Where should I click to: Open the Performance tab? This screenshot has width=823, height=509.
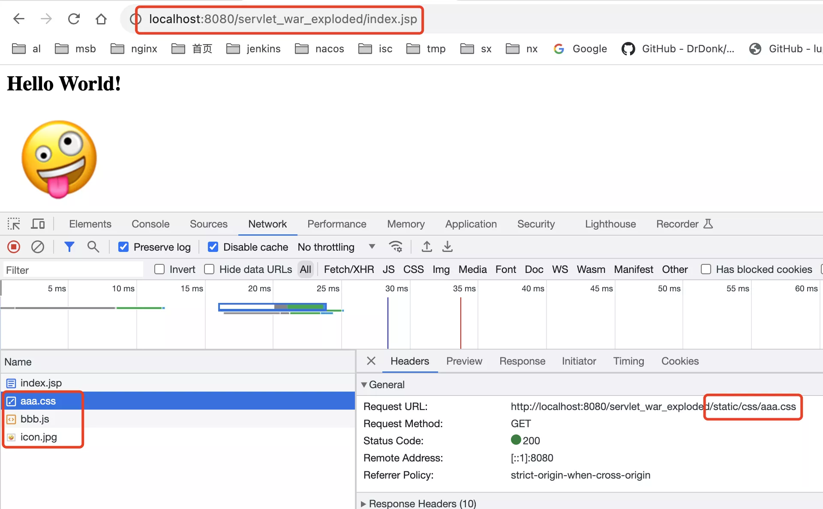(x=337, y=224)
